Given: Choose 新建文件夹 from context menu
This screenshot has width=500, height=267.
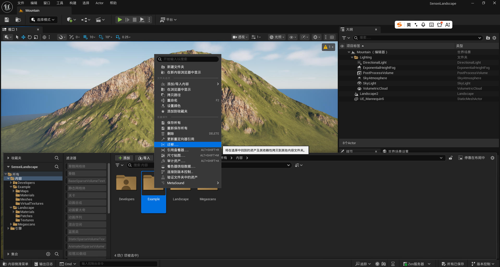Looking at the screenshot, I should click(188, 67).
